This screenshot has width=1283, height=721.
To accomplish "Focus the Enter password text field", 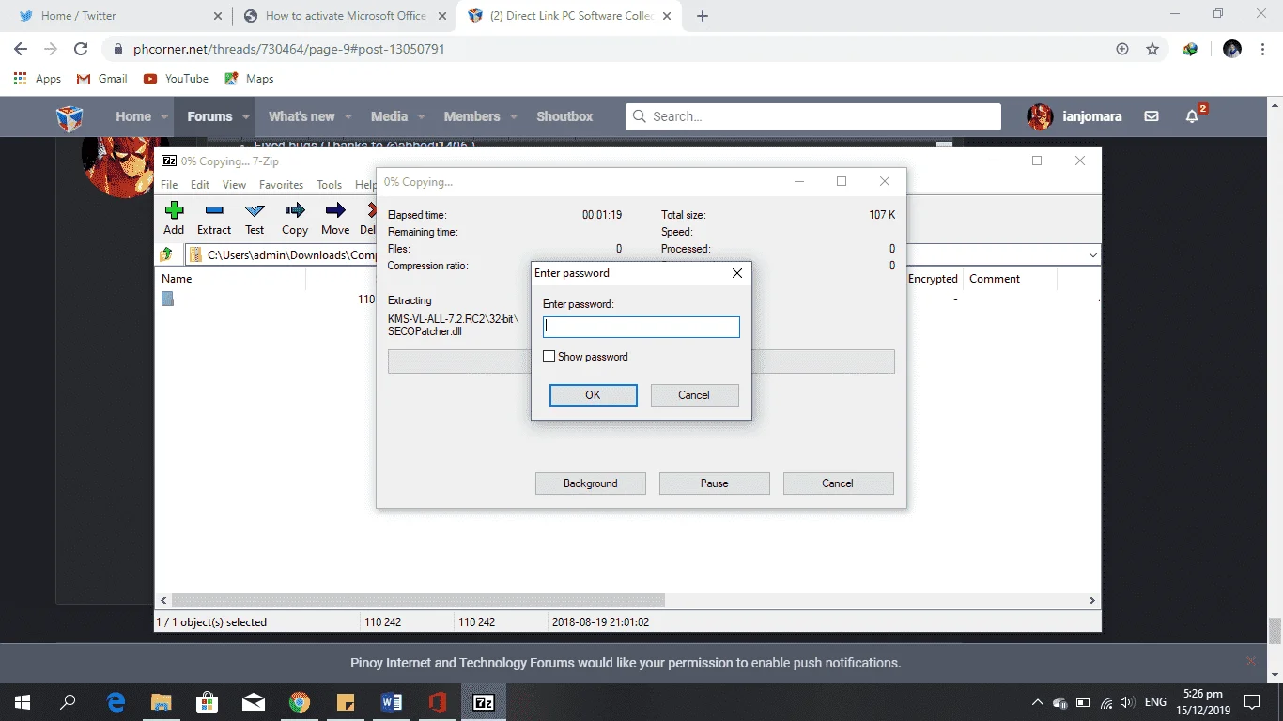I will coord(641,327).
